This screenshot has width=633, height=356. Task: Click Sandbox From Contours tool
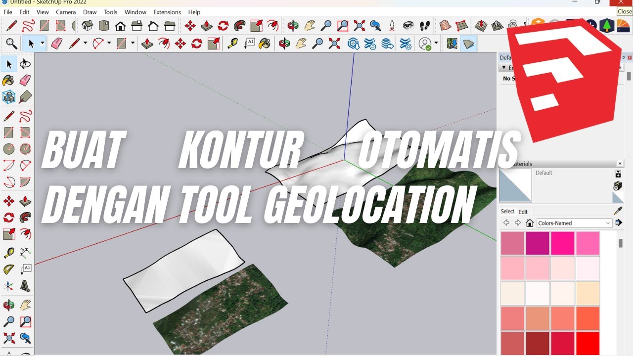point(445,25)
